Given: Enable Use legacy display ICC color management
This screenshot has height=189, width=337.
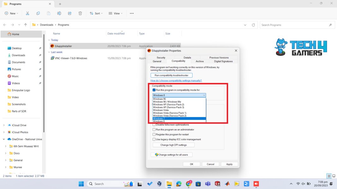Looking at the screenshot, I should (154, 139).
